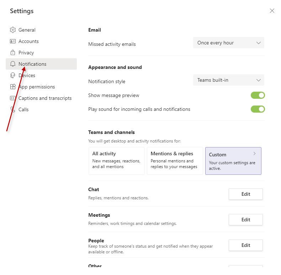281x275 pixels.
Task: Edit Chat notification settings
Action: [x=246, y=194]
